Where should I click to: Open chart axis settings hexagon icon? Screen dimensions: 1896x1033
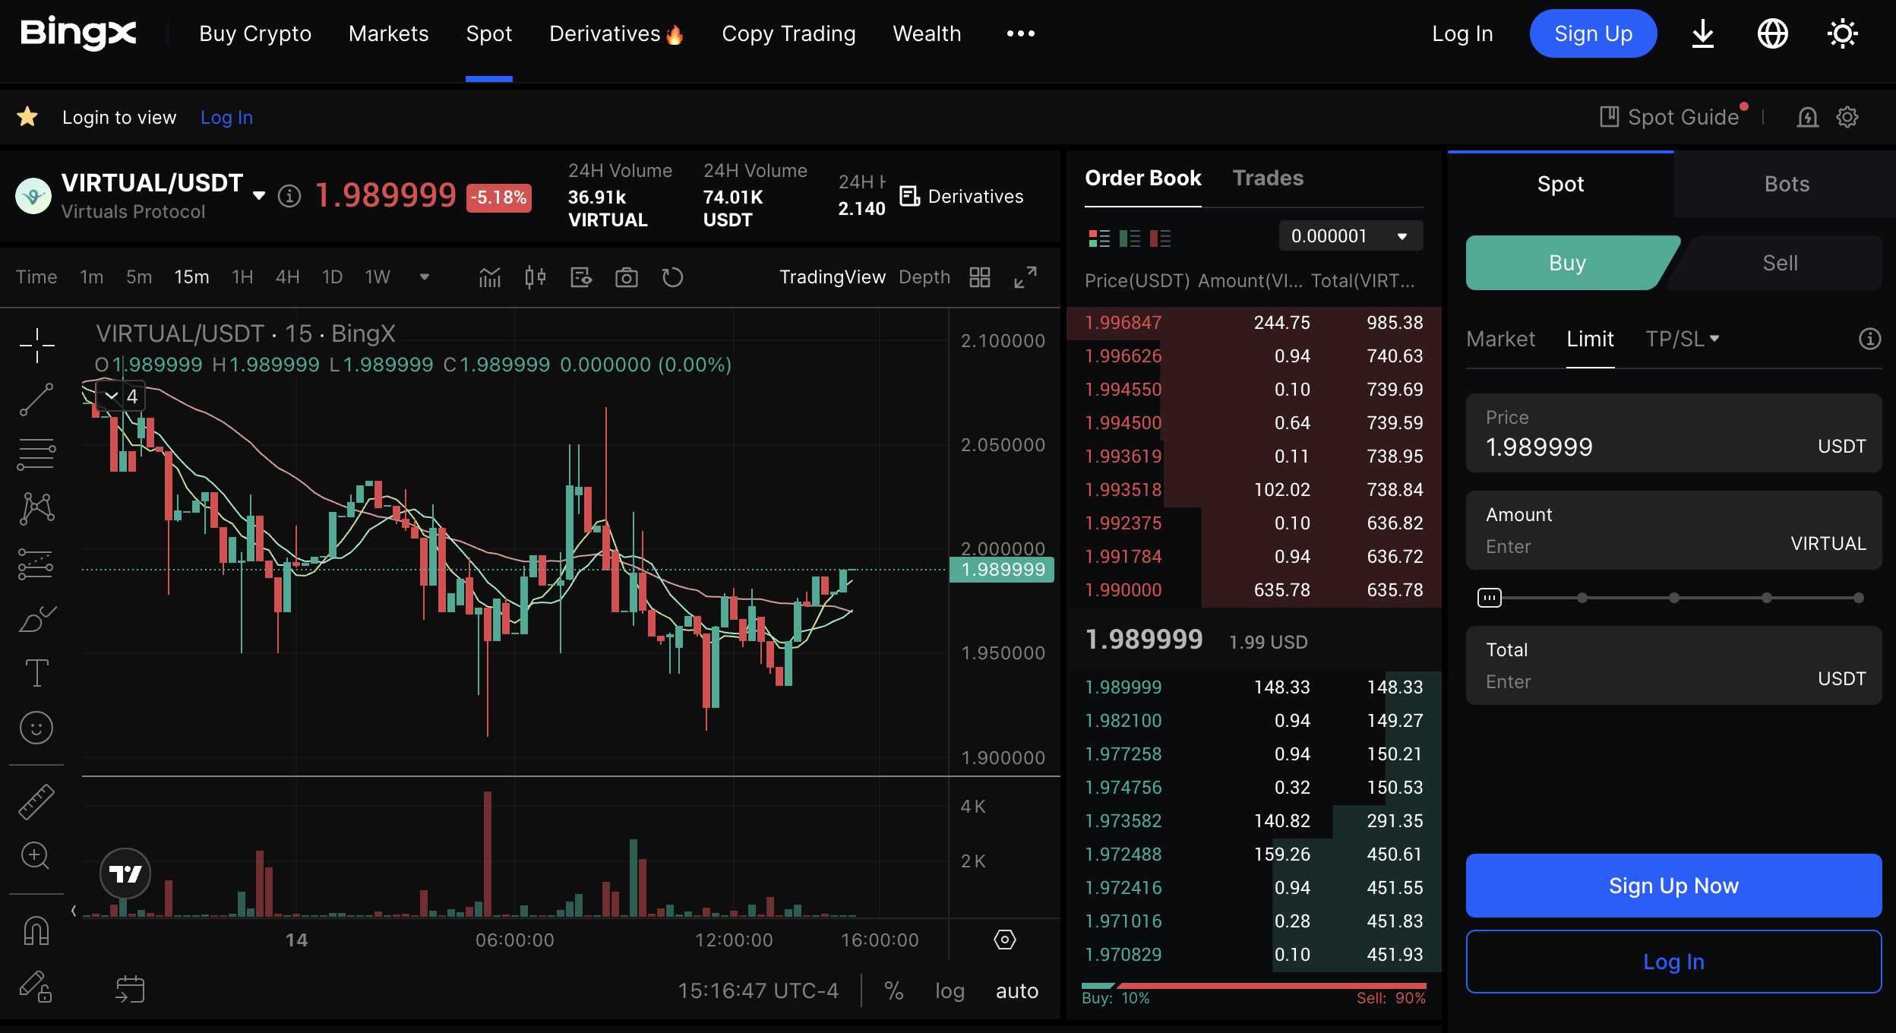(1004, 940)
